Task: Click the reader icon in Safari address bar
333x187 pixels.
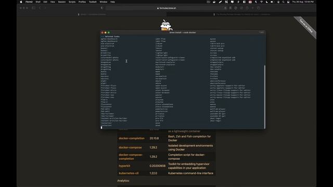Action: tap(225, 8)
